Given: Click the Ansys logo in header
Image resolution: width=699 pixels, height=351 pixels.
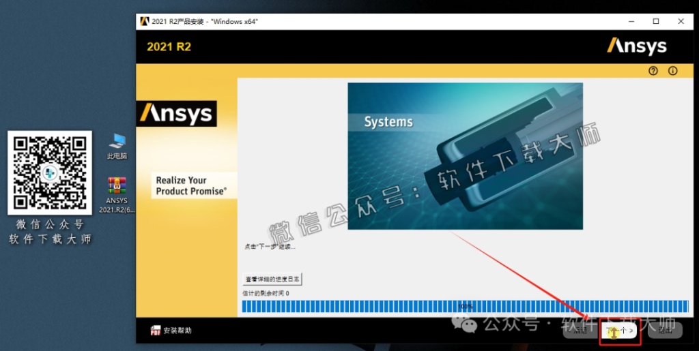Looking at the screenshot, I should click(x=637, y=46).
